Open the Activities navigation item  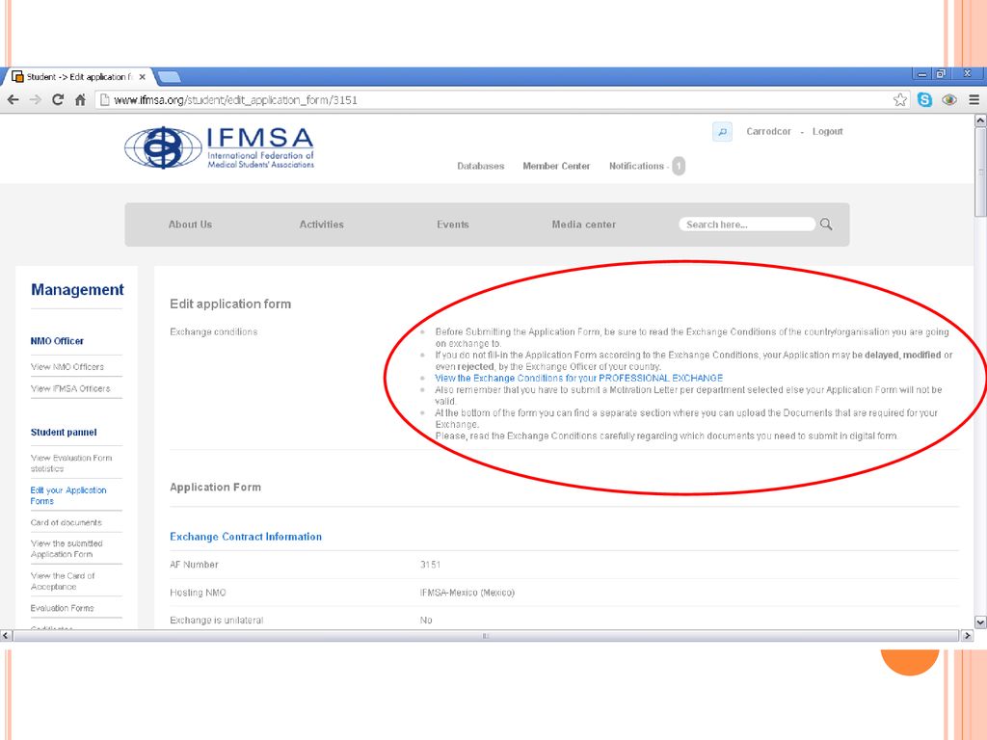point(322,224)
